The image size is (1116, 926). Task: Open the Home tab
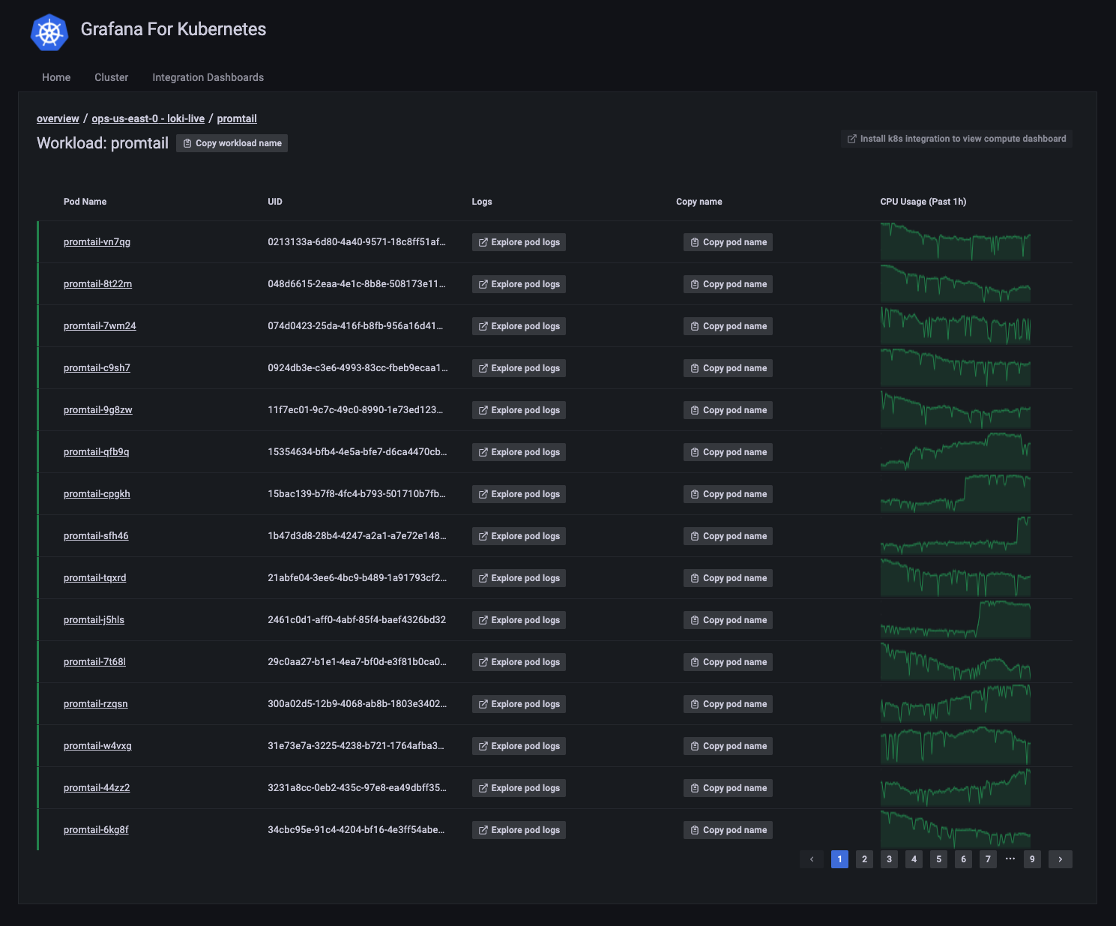click(x=56, y=77)
